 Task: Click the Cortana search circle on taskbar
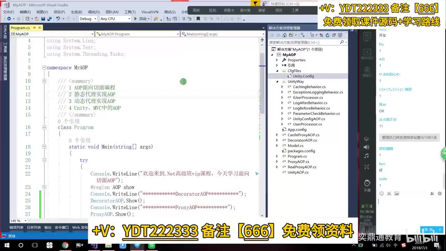[x=21, y=245]
